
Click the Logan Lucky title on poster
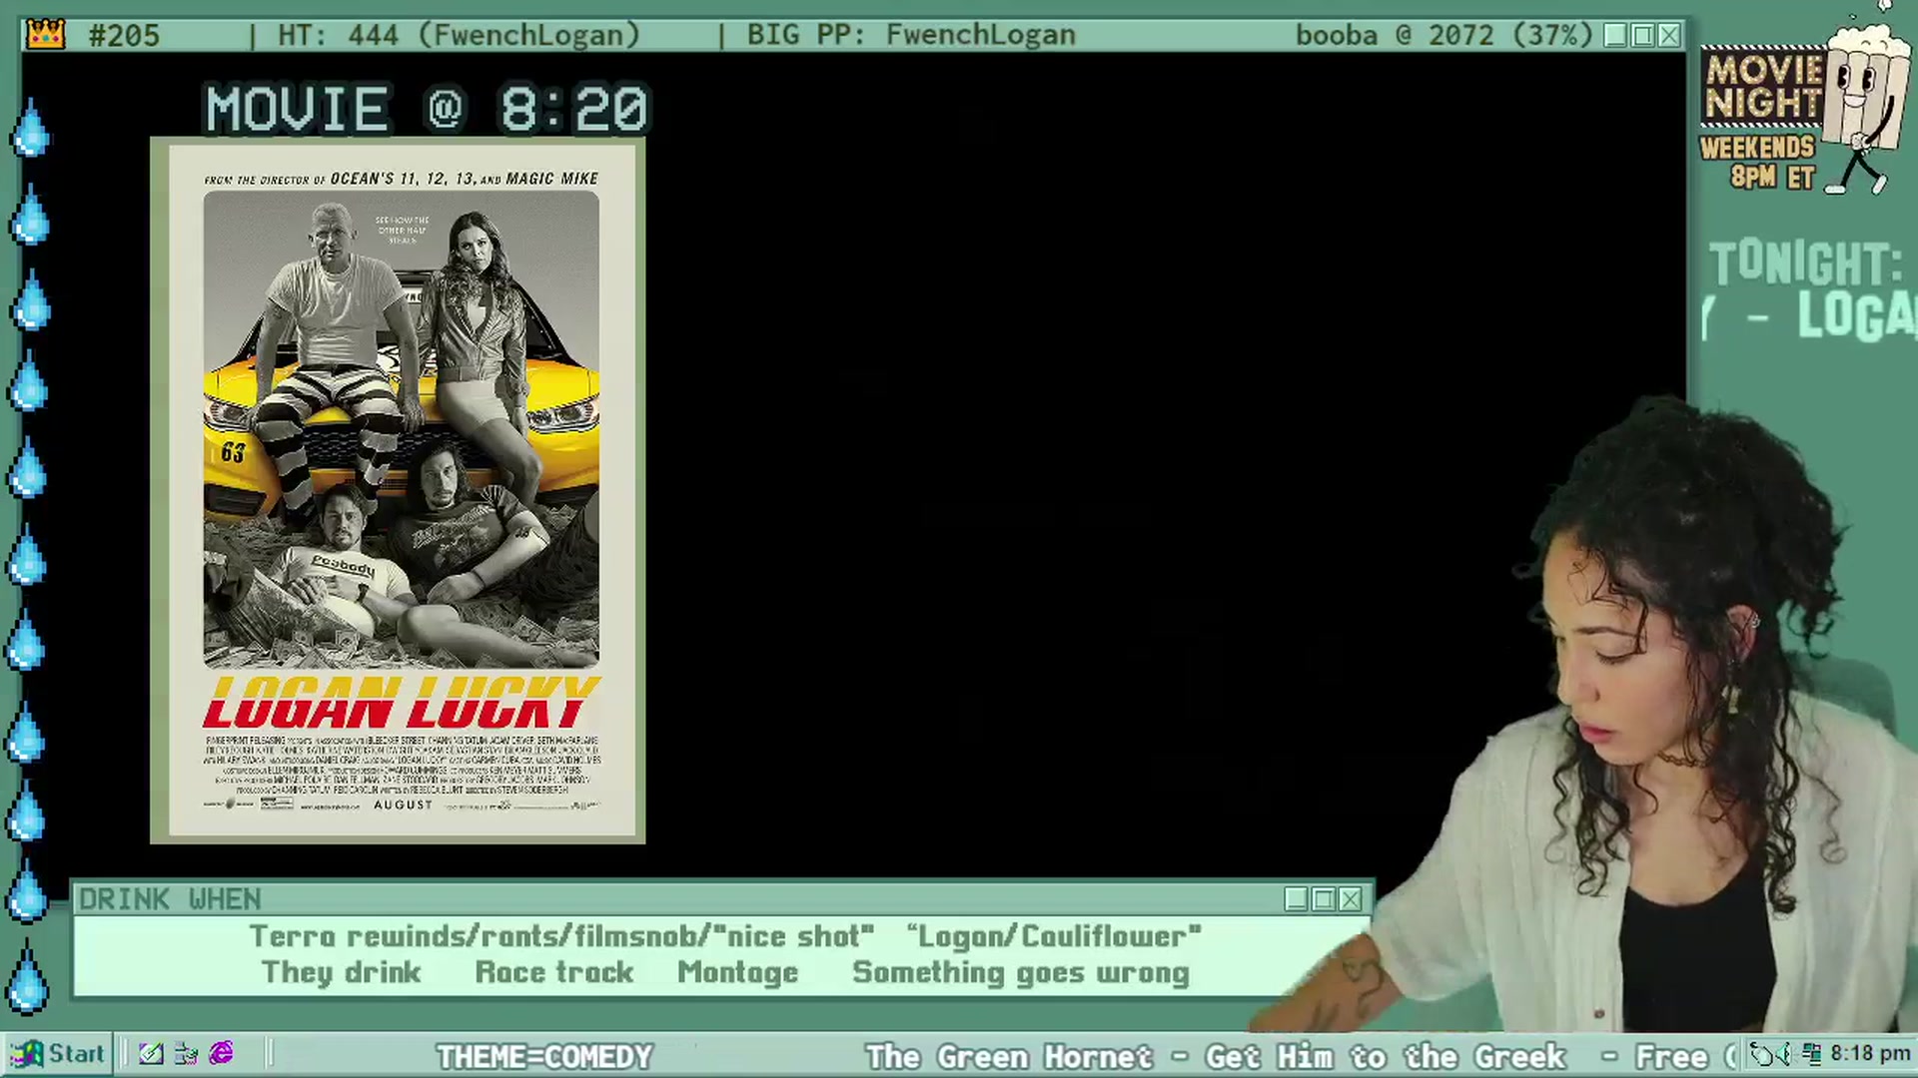tap(401, 703)
